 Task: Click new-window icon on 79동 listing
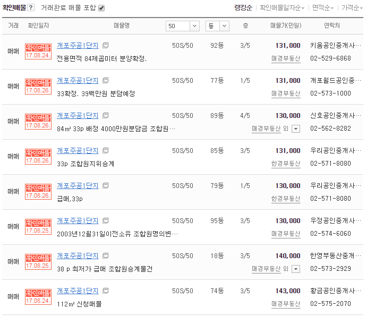[x=106, y=186]
